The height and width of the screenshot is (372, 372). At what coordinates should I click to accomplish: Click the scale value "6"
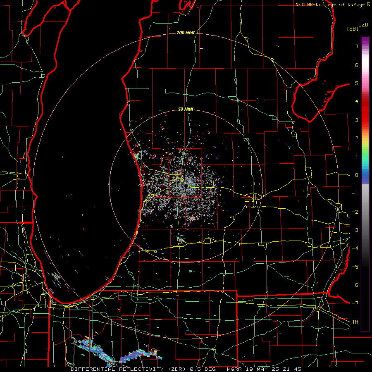point(357,65)
